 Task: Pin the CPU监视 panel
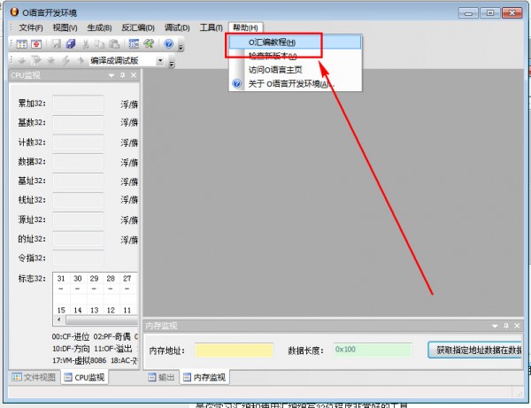(x=123, y=75)
